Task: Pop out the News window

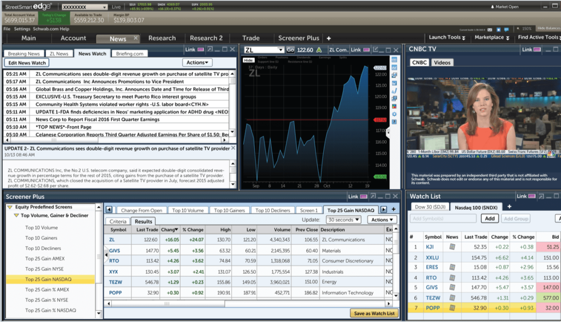Action: pyautogui.click(x=210, y=49)
